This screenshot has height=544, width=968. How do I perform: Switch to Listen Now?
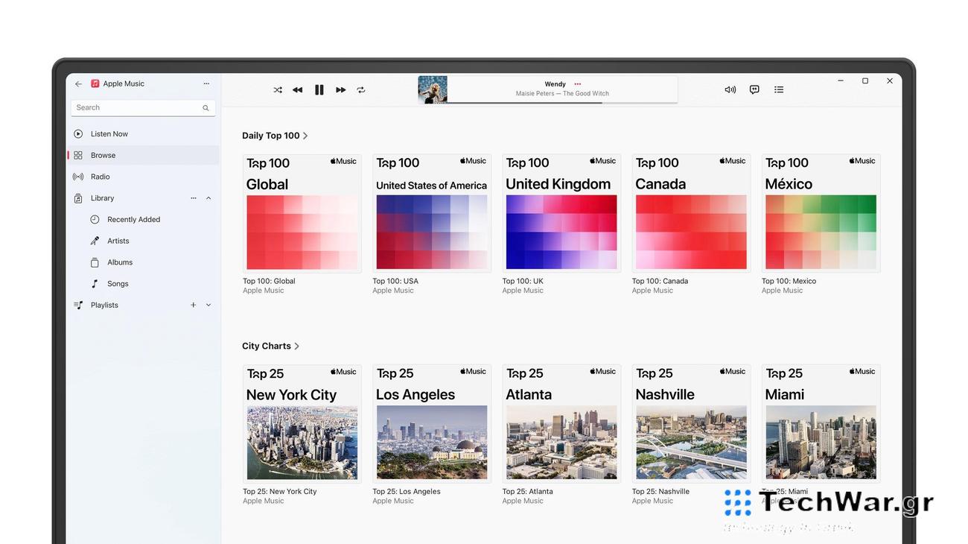coord(109,133)
